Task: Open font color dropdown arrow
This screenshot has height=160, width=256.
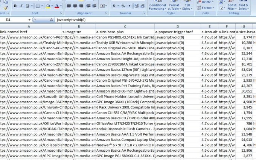Action: click(x=61, y=6)
